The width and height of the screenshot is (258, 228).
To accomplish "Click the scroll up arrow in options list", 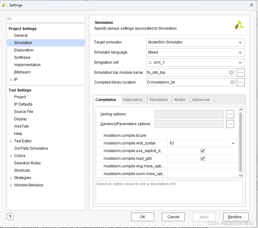I will pos(241,110).
